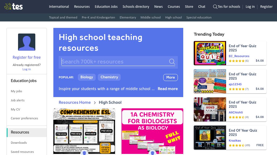
Task: Select Middle school tab
Action: point(151,17)
